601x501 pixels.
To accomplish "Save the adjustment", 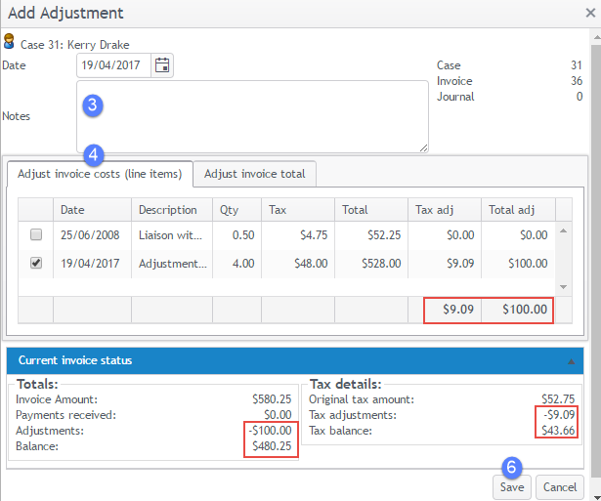I will pos(512,486).
